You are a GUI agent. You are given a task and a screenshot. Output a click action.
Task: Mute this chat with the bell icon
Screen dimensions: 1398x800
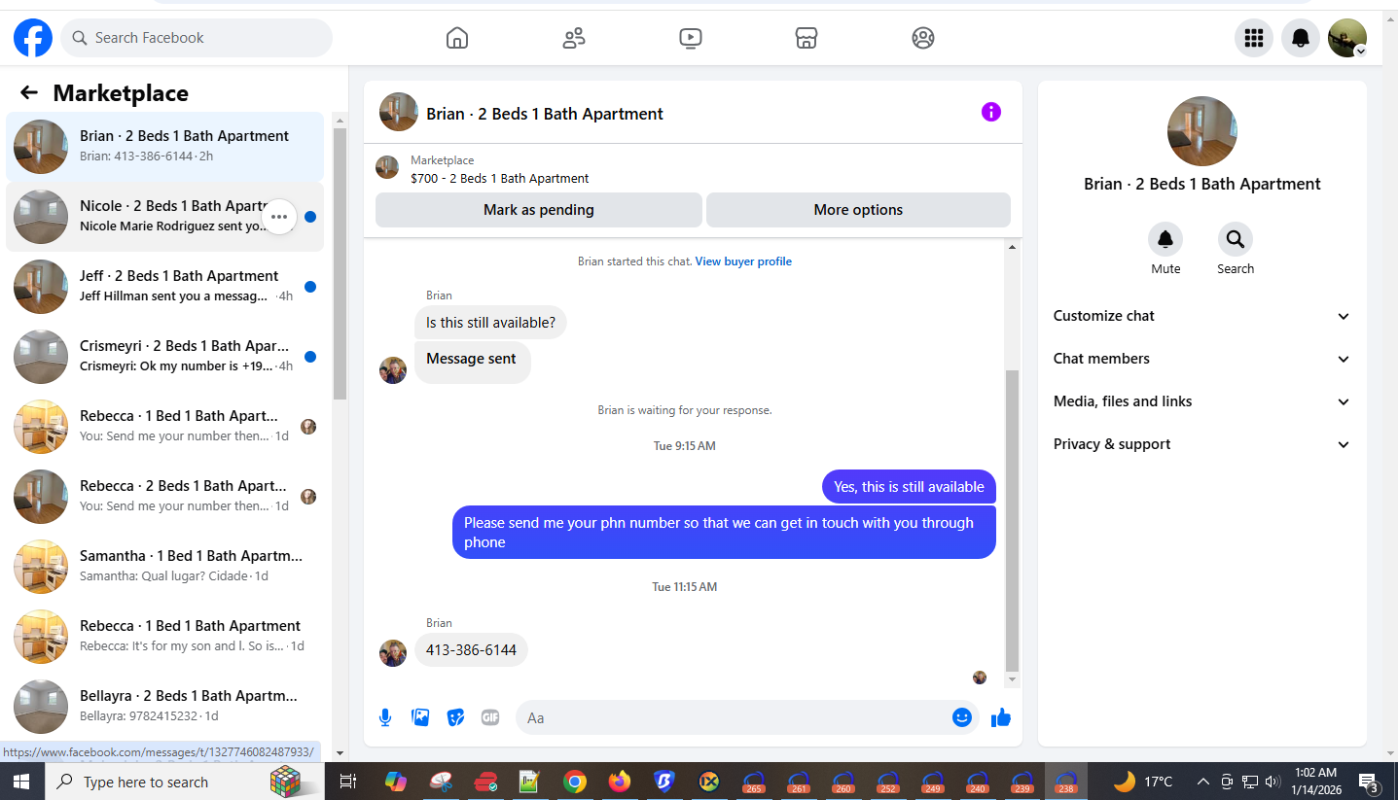coord(1165,239)
